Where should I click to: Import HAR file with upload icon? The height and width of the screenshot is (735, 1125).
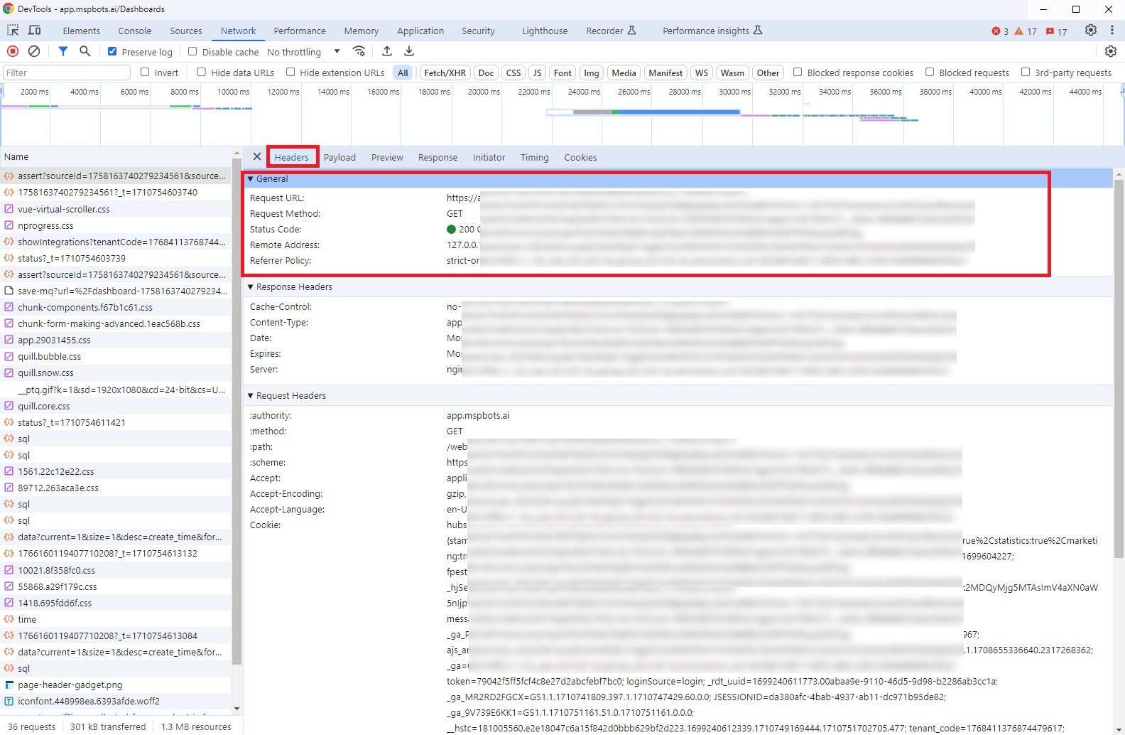pyautogui.click(x=387, y=51)
